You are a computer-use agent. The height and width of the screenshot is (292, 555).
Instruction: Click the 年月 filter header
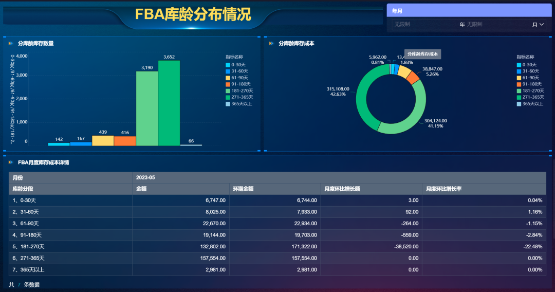click(x=469, y=11)
